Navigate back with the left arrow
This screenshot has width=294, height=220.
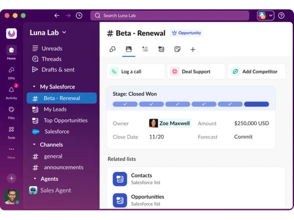pyautogui.click(x=56, y=16)
